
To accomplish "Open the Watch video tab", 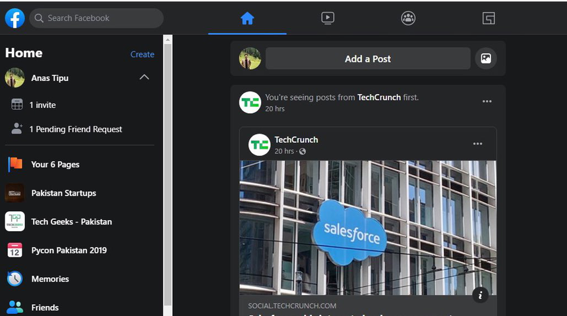I will pos(328,18).
